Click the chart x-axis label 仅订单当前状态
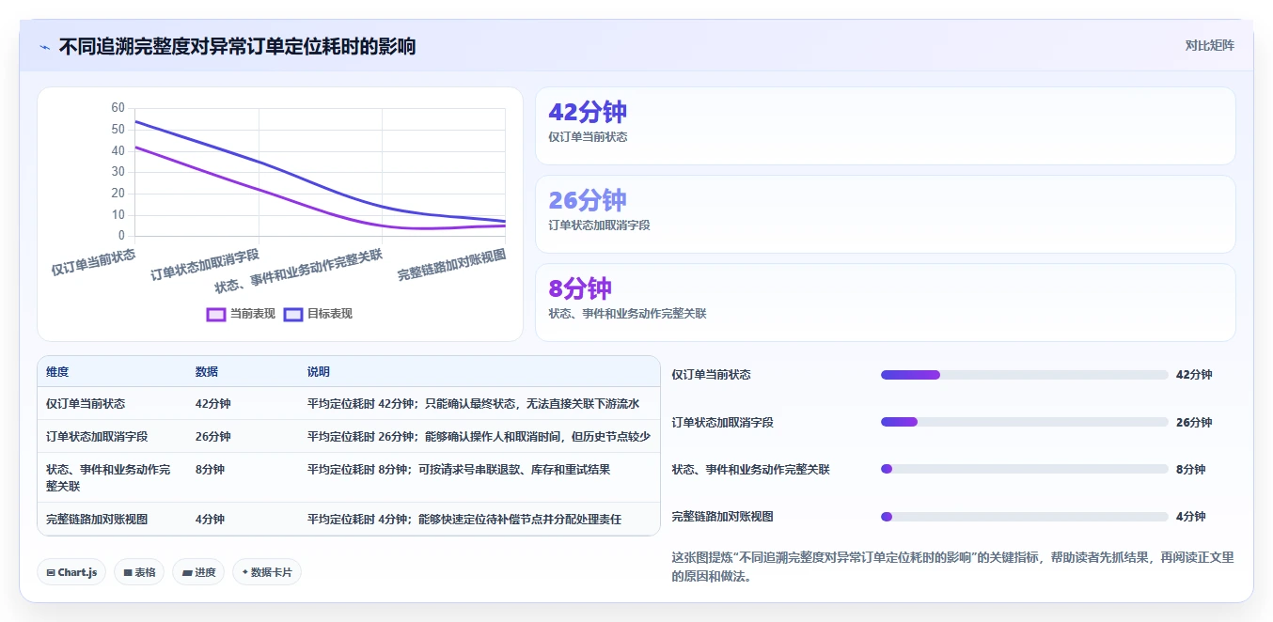Viewport: 1273px width, 622px height. (x=93, y=262)
